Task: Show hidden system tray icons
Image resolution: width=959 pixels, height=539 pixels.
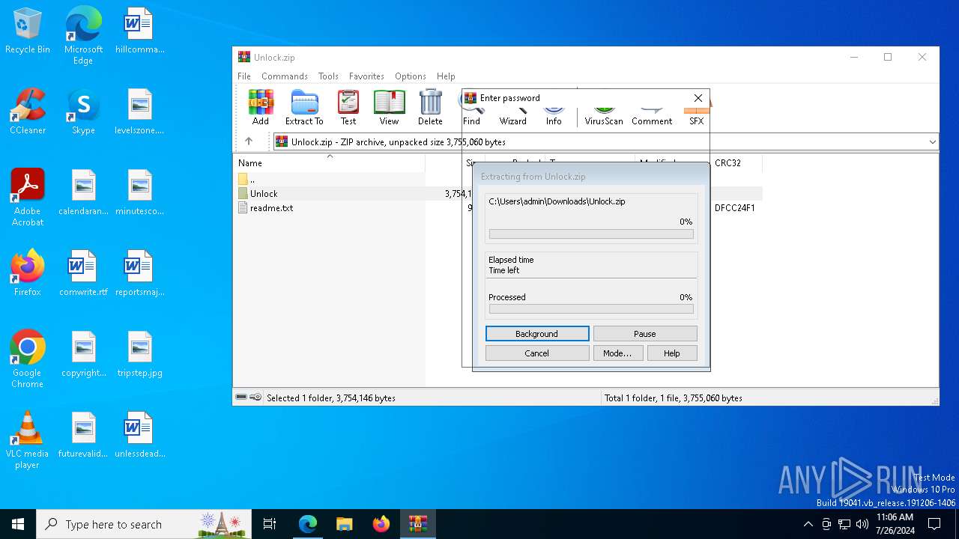Action: [x=808, y=524]
